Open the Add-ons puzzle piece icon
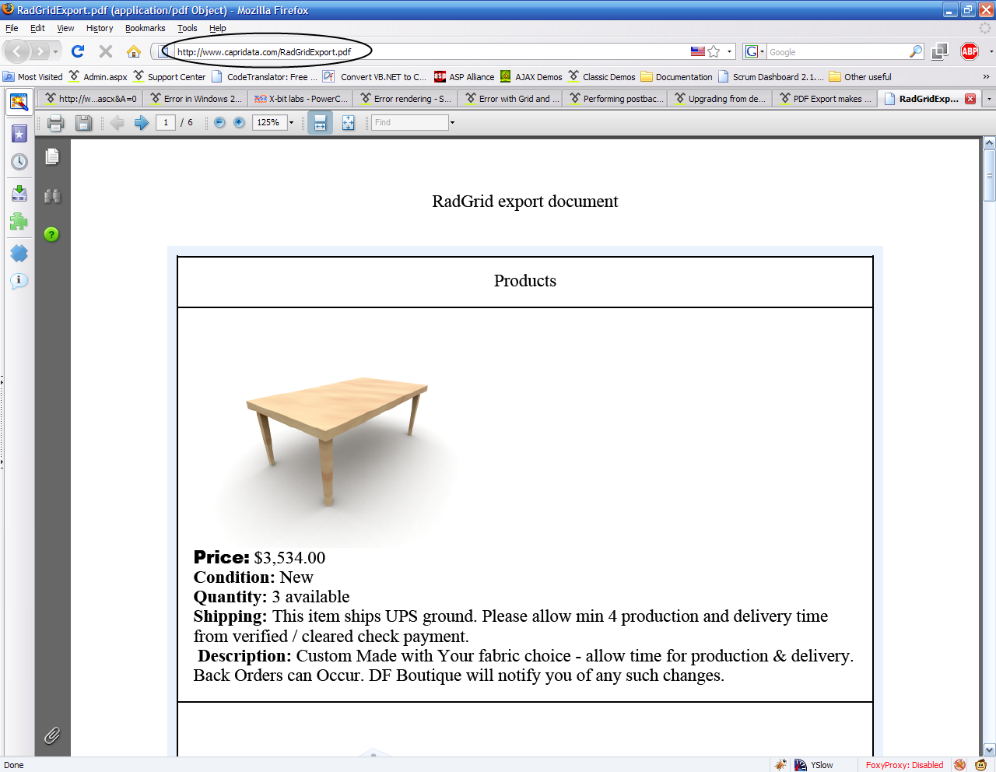Image resolution: width=996 pixels, height=772 pixels. (19, 222)
